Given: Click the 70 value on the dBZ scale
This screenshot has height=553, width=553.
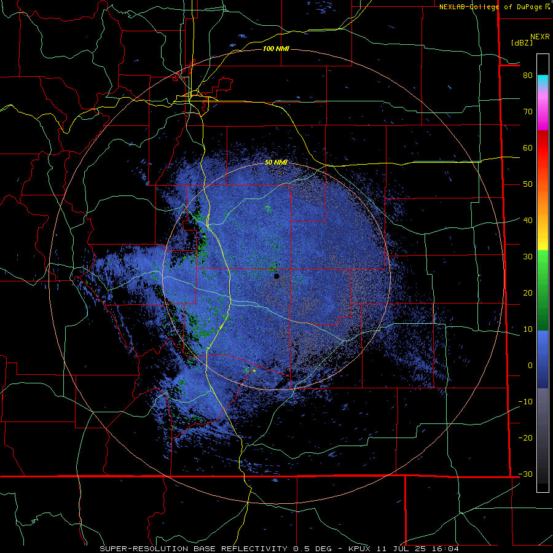Looking at the screenshot, I should pyautogui.click(x=528, y=112).
